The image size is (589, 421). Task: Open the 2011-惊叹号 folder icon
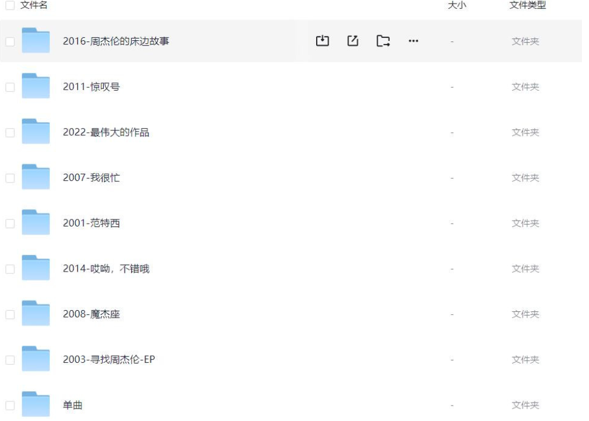[36, 86]
